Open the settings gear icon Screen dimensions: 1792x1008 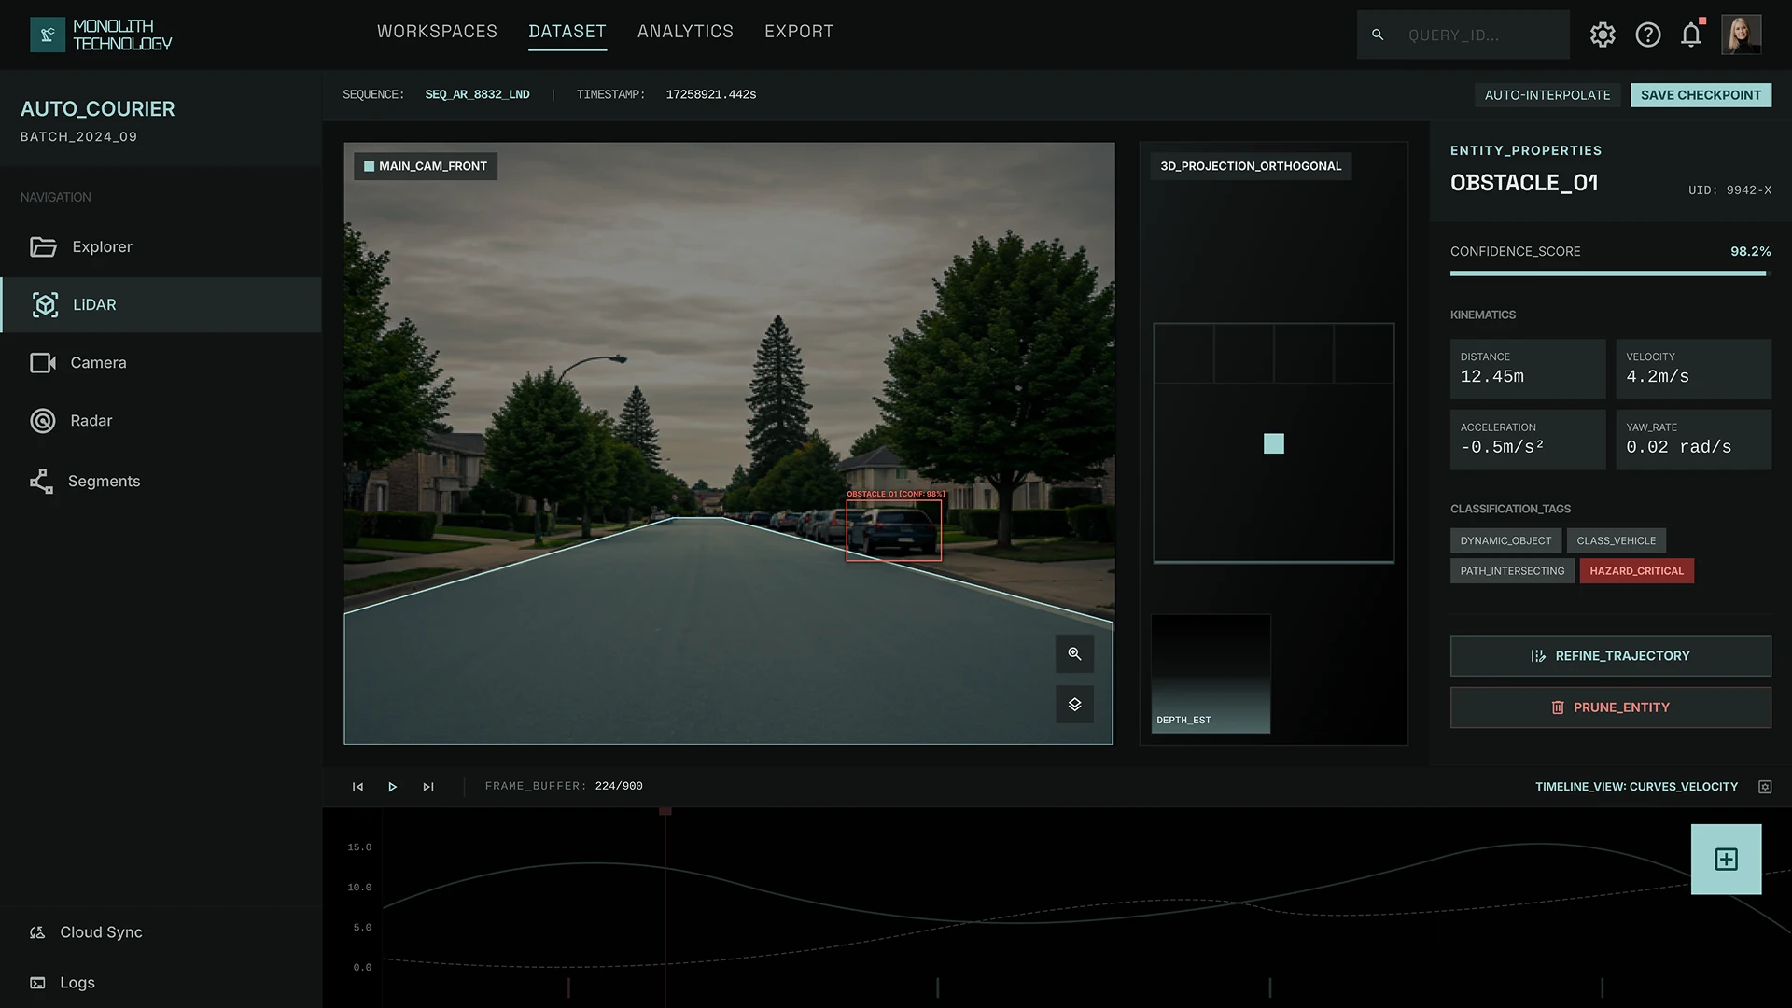(x=1603, y=35)
